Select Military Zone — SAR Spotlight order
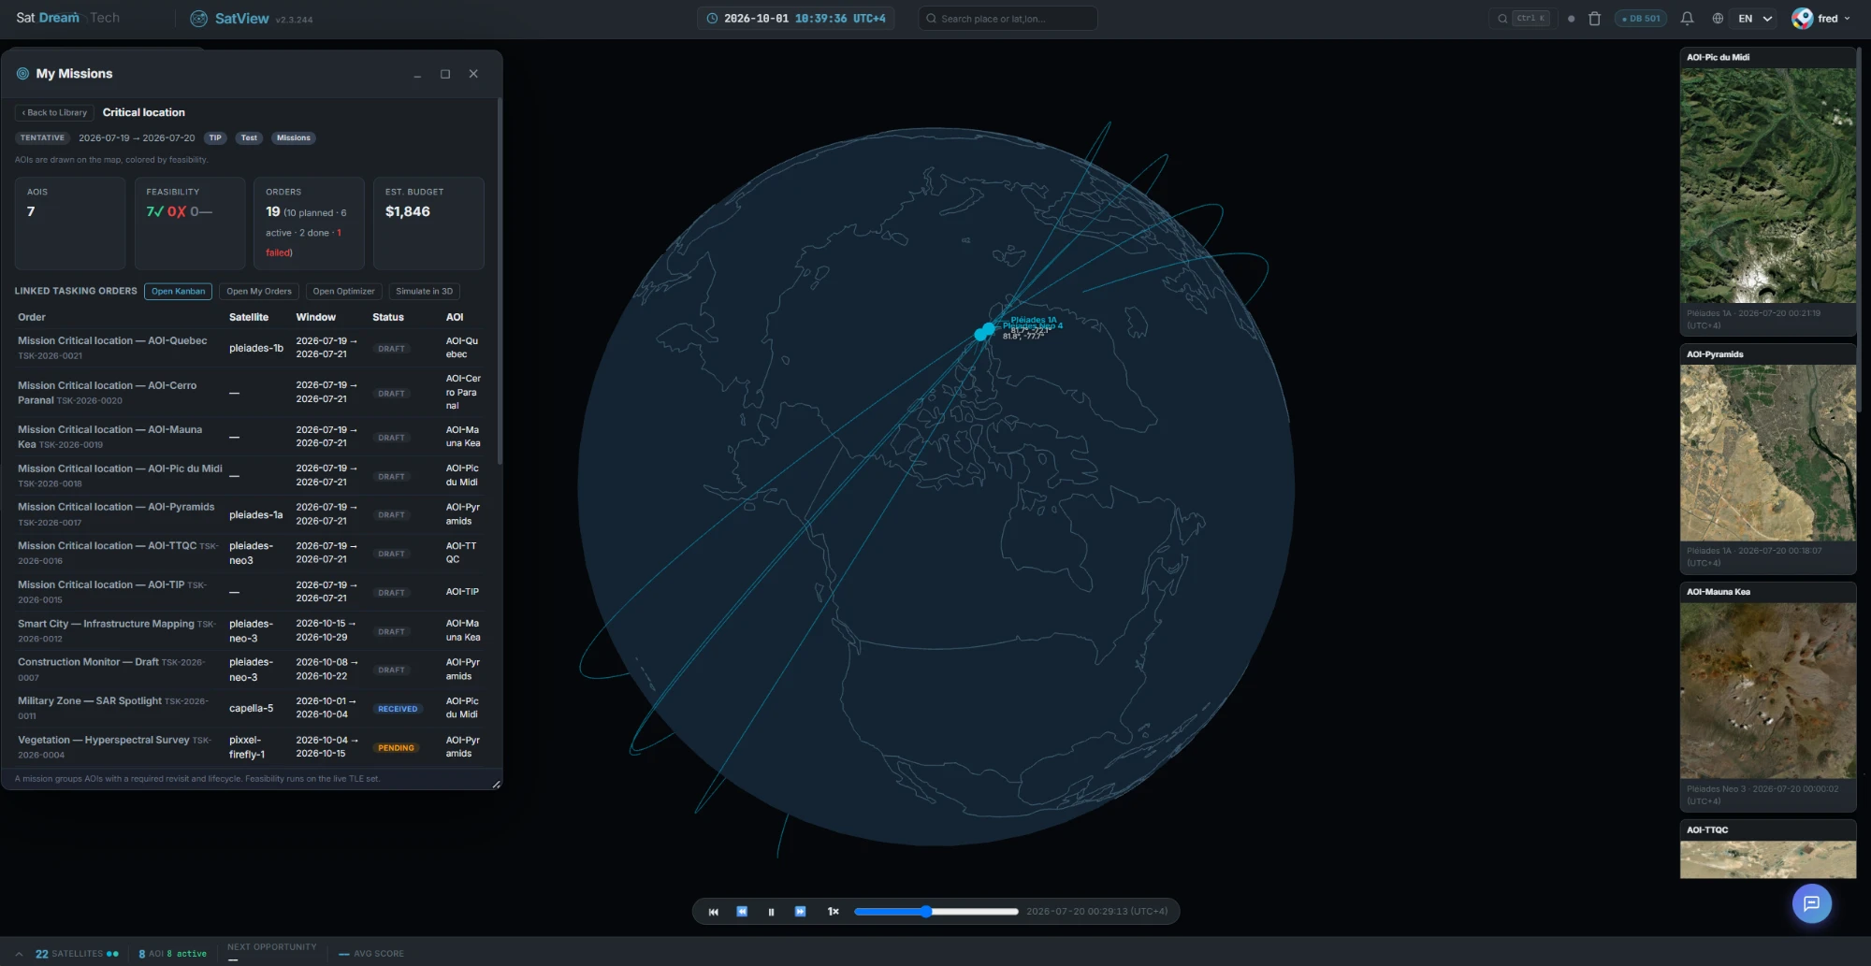This screenshot has width=1871, height=966. coord(250,708)
